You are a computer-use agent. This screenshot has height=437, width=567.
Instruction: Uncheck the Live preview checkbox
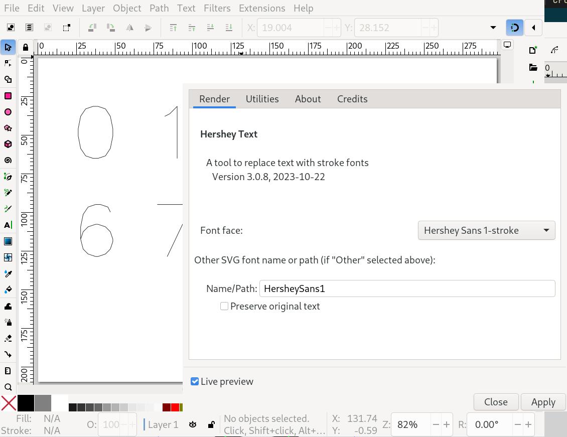tap(195, 381)
